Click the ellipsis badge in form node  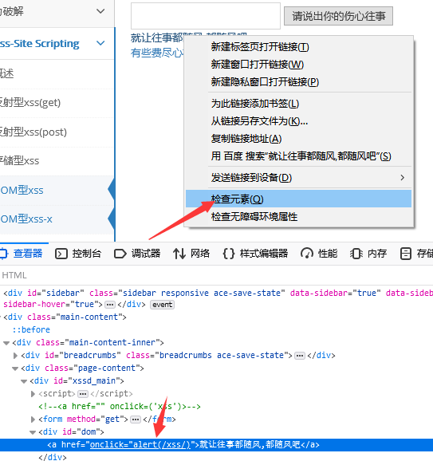click(x=136, y=420)
